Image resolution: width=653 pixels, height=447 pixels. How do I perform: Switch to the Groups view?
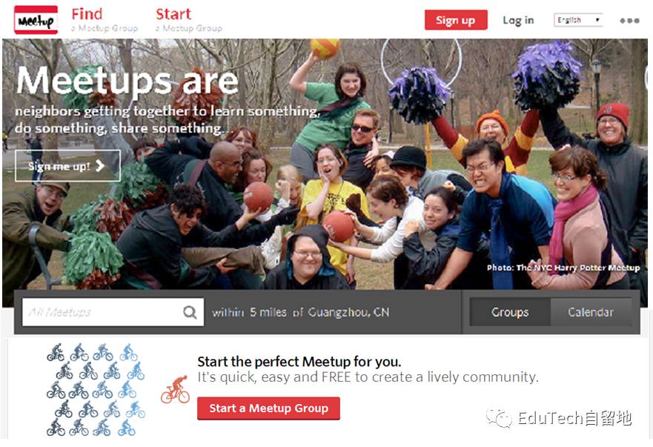(510, 312)
